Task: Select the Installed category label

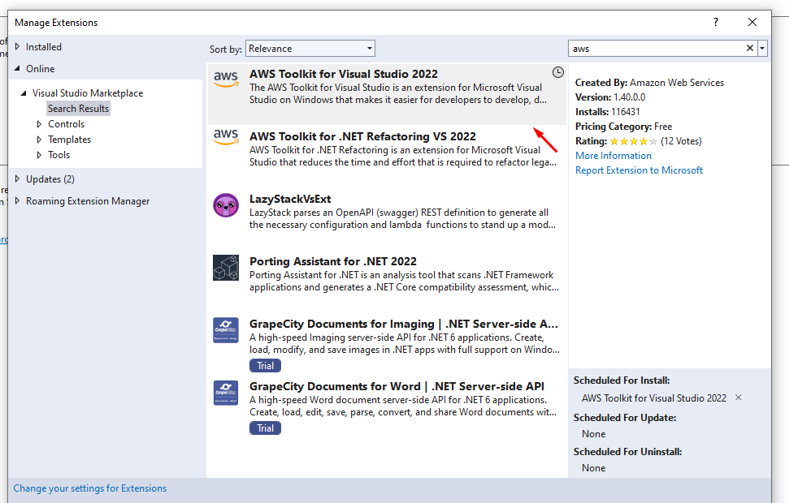Action: click(44, 47)
